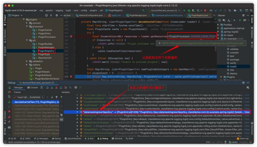The image size is (257, 147).
Task: Click Evaluate Expression calculator icon
Action: click(76, 87)
